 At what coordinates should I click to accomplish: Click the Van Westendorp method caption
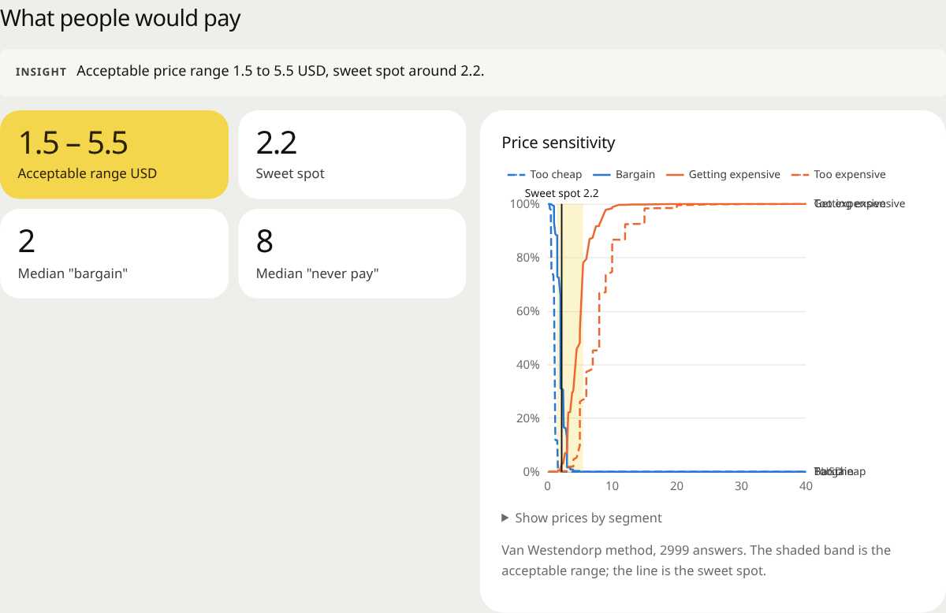coord(696,560)
